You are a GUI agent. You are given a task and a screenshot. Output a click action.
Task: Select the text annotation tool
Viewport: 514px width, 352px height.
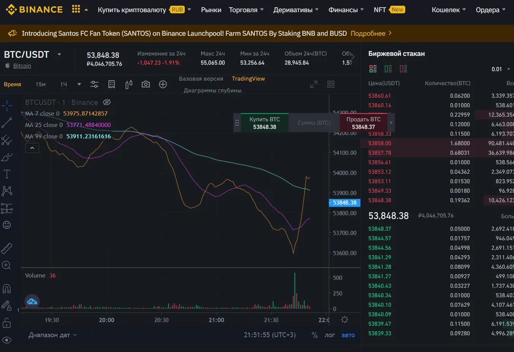click(7, 174)
